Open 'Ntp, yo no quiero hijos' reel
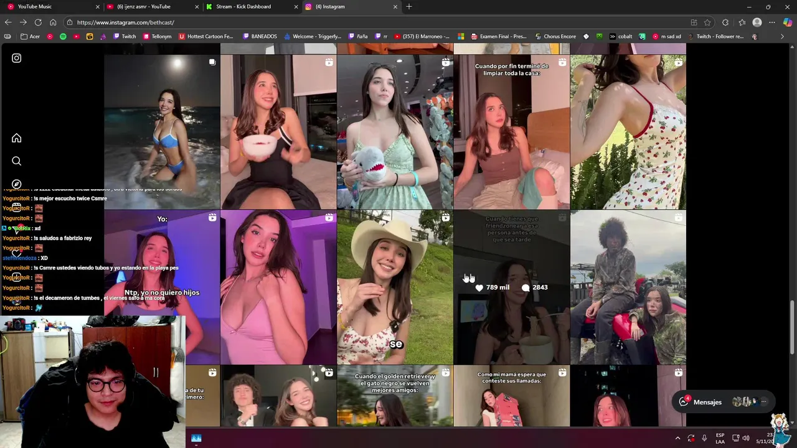 (x=162, y=287)
